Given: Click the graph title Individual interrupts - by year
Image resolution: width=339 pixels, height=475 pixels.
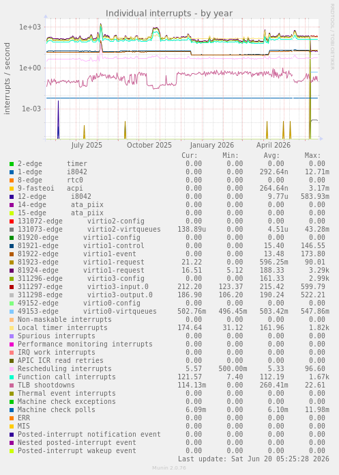Looking at the screenshot, I should [169, 14].
